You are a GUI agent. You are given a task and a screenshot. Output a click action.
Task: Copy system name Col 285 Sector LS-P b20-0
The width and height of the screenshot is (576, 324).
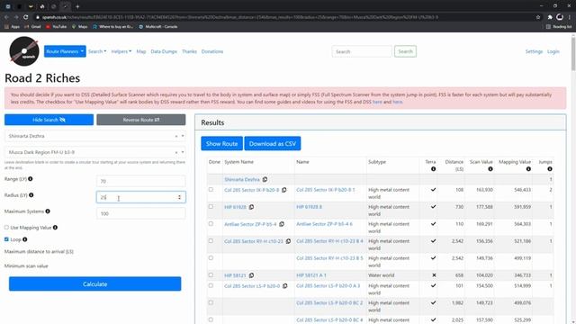[x=284, y=286]
